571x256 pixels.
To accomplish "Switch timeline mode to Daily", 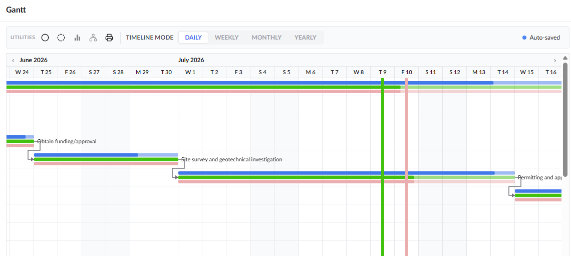I will 193,38.
